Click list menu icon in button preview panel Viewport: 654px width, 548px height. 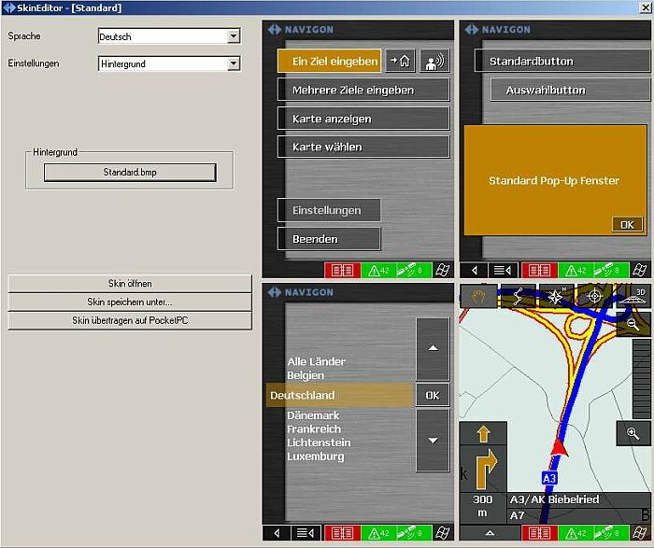tap(503, 271)
